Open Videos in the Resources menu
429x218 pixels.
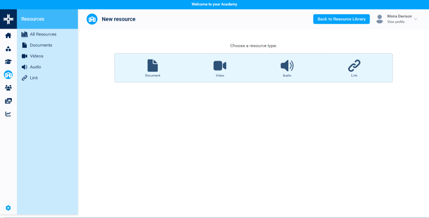coord(36,56)
